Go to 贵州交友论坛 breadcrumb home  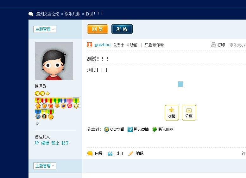pos(47,14)
